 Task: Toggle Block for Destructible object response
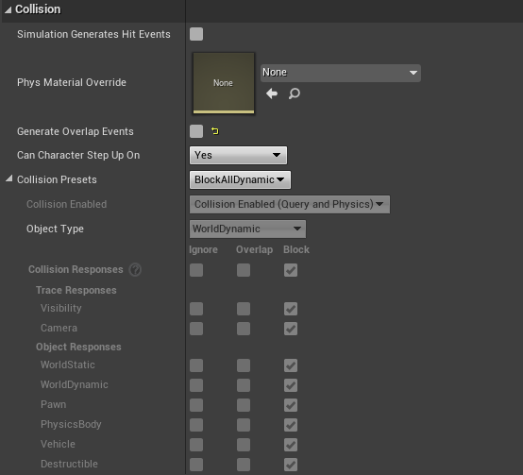click(291, 465)
